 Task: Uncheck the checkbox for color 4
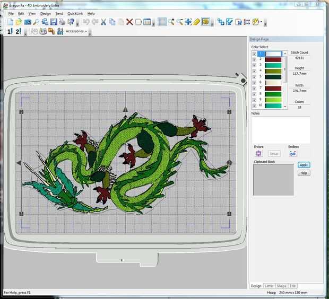(x=254, y=71)
